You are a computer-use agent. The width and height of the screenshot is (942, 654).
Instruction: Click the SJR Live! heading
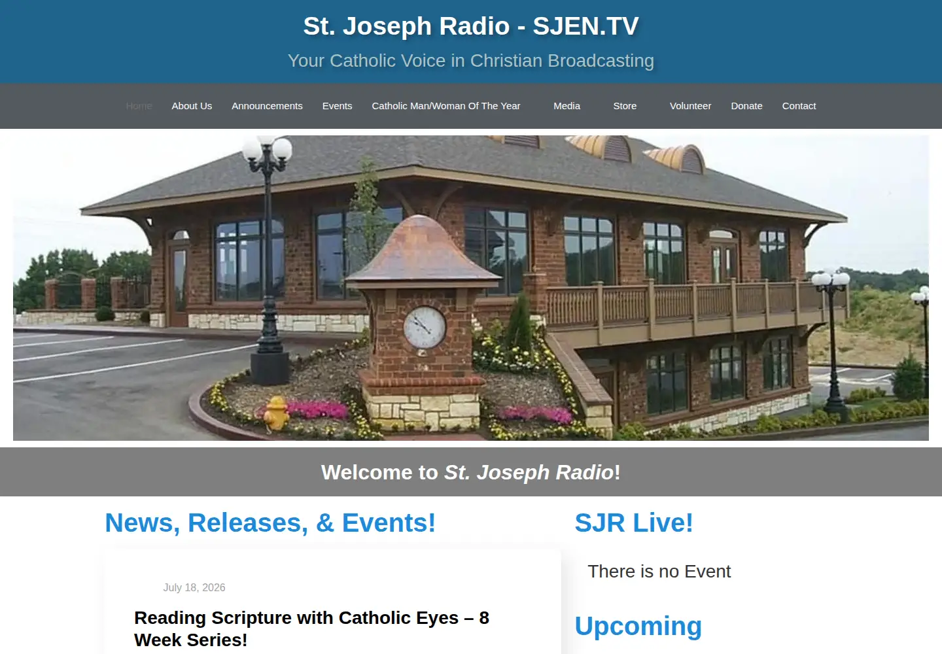point(633,523)
